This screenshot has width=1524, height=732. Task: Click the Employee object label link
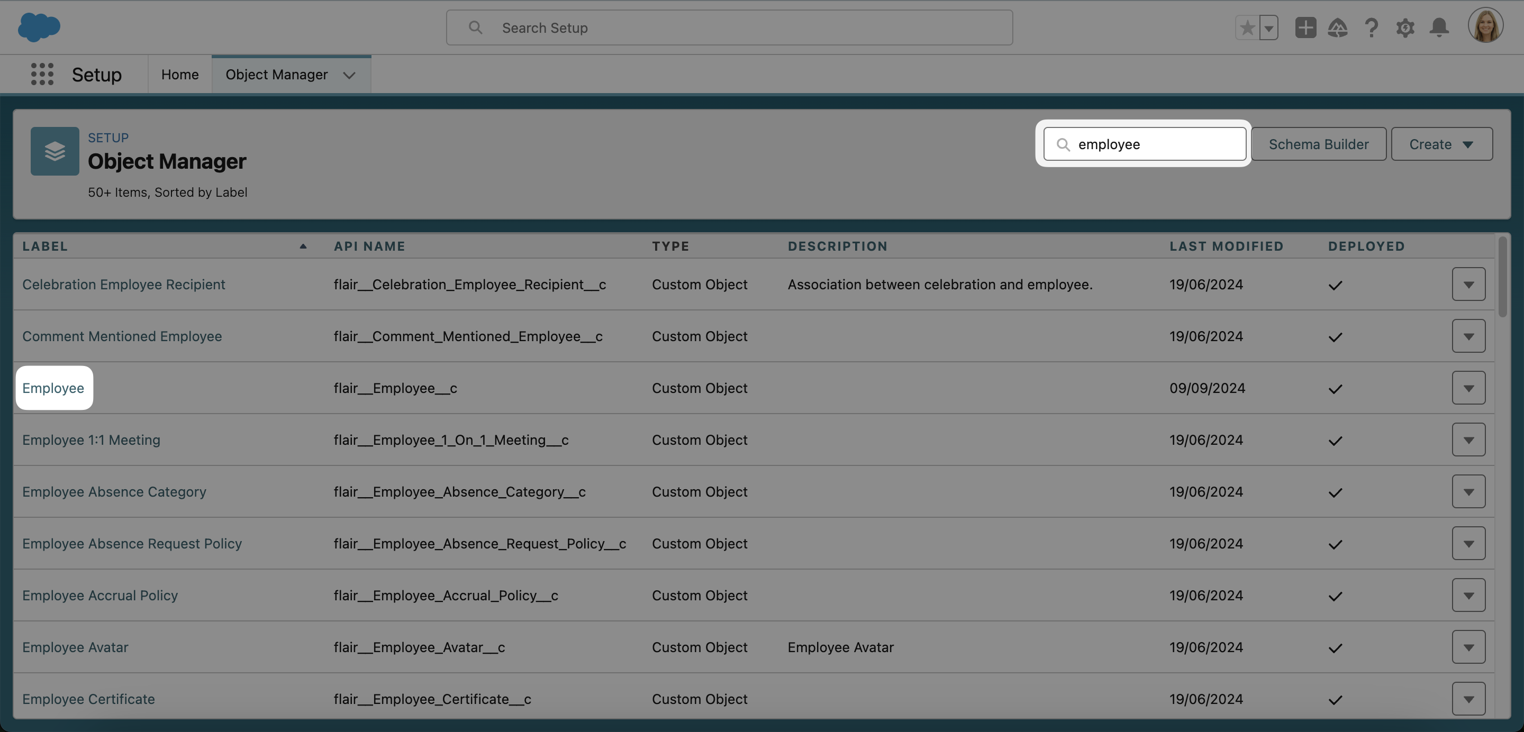pos(52,387)
